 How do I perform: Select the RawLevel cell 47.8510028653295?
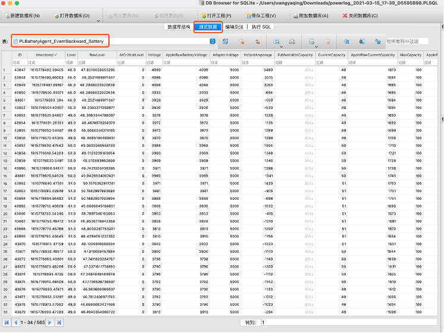pos(97,70)
